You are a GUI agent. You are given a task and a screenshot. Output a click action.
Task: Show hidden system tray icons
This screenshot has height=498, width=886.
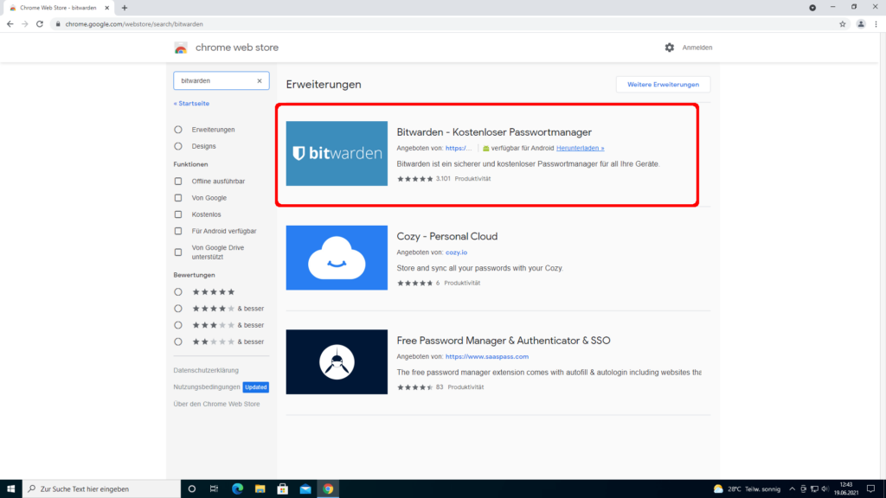(x=793, y=489)
